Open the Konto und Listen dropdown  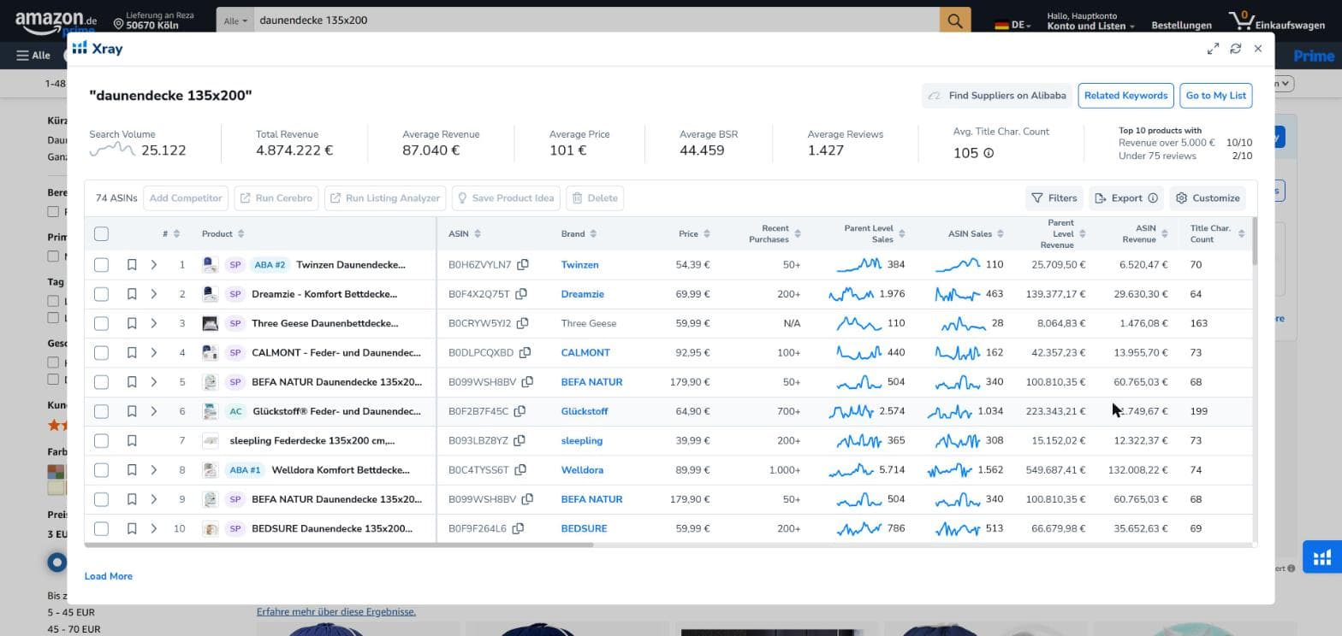coord(1090,21)
